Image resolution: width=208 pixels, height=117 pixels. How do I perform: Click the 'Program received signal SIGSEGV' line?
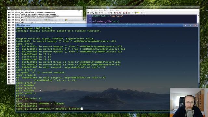[x=55, y=39]
